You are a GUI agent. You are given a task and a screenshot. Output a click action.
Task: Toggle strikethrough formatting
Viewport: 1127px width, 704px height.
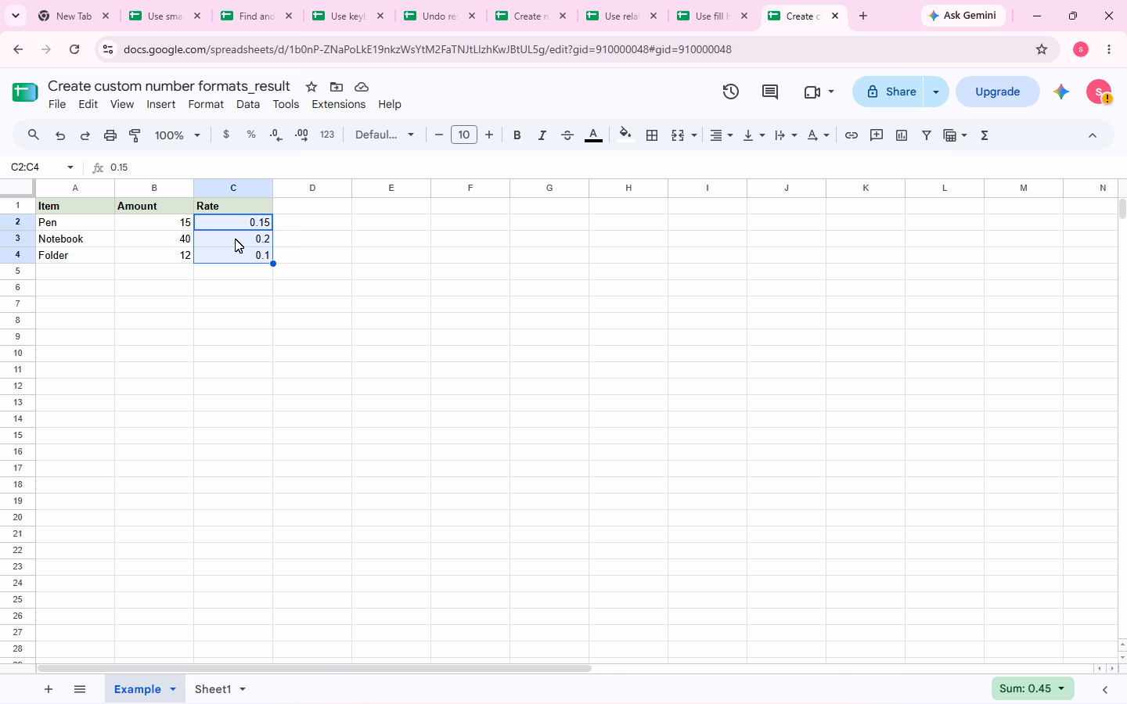[567, 135]
